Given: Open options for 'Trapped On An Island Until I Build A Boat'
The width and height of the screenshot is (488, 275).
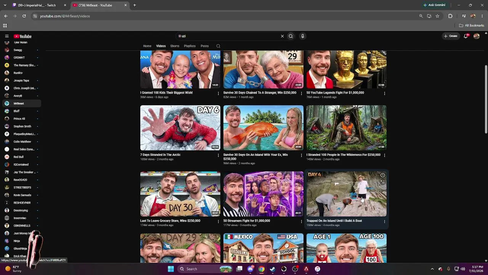Looking at the screenshot, I should (x=384, y=222).
